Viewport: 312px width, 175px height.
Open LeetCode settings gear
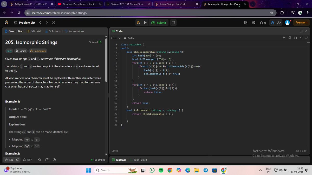[x=254, y=23]
